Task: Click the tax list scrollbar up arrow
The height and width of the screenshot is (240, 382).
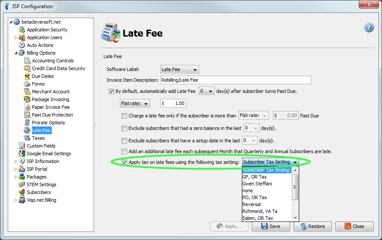Action: click(295, 170)
